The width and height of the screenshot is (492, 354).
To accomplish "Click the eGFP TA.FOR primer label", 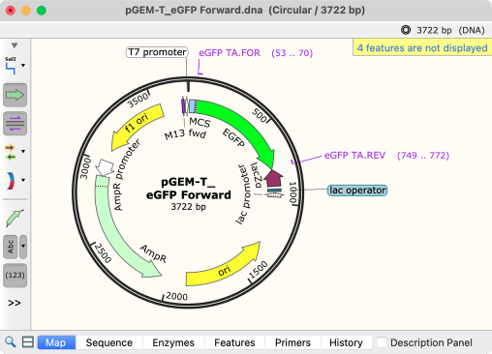I will 230,52.
